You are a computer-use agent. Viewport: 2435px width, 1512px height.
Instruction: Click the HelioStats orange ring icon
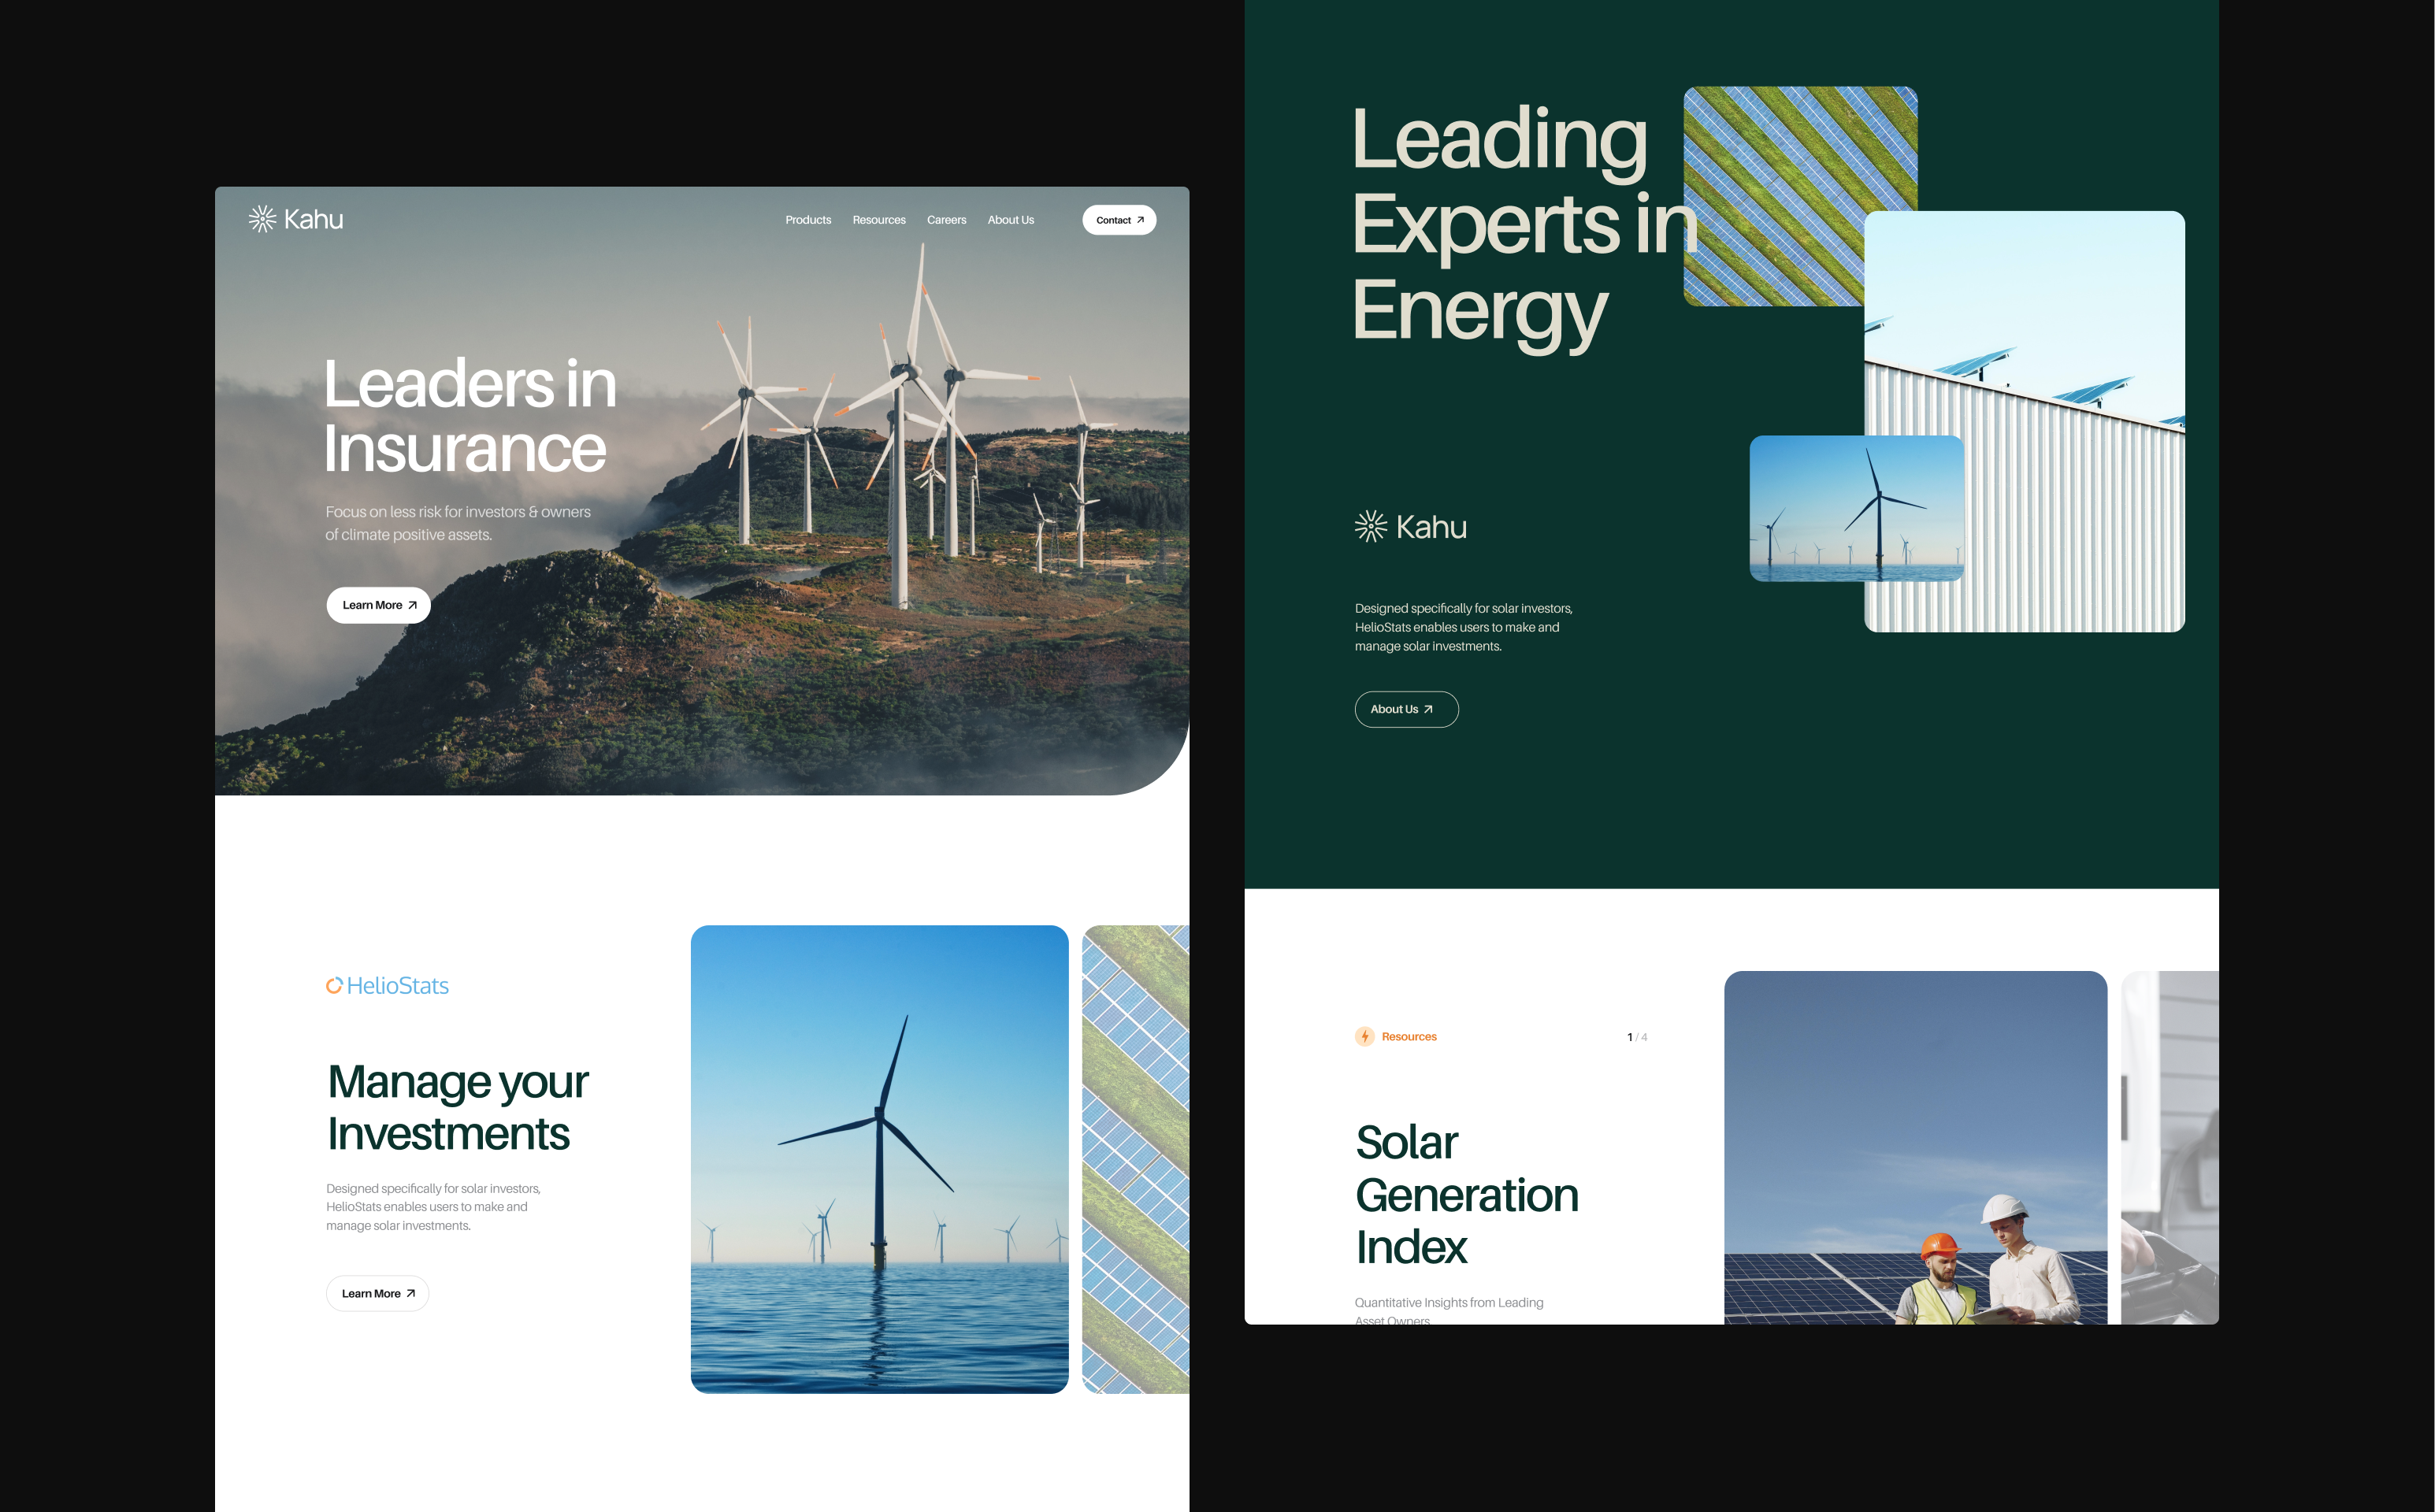click(x=334, y=986)
